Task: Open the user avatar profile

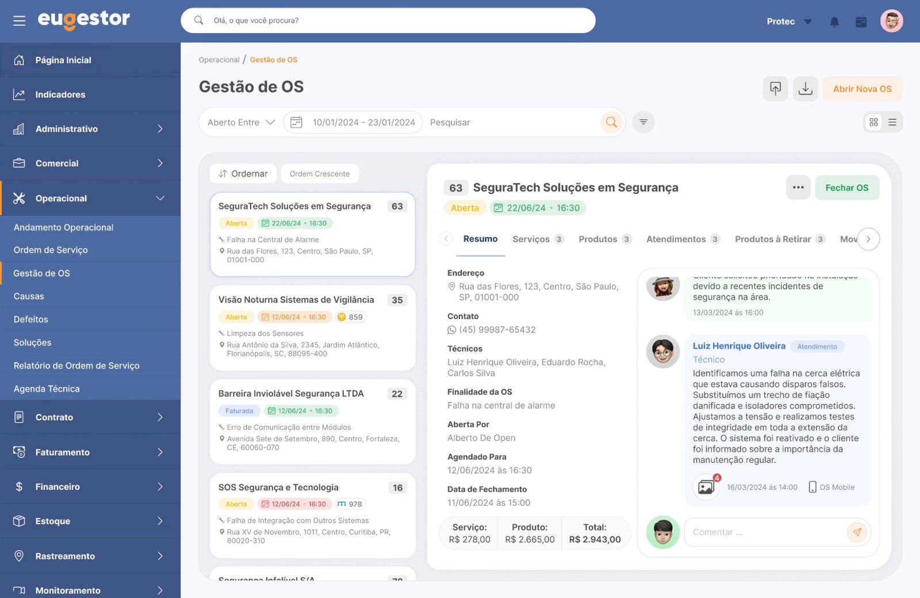Action: pyautogui.click(x=892, y=21)
